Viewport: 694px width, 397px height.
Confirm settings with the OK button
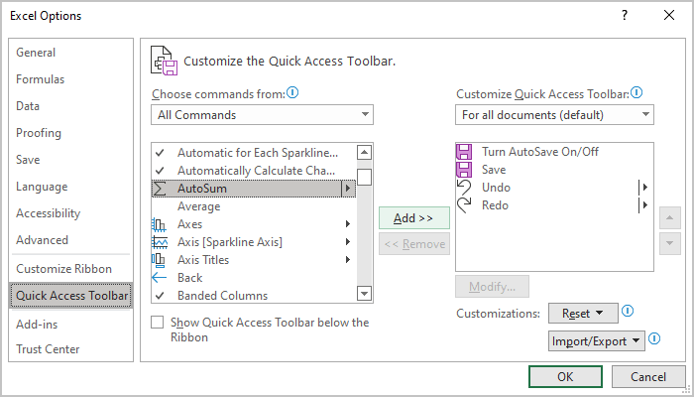coord(565,376)
